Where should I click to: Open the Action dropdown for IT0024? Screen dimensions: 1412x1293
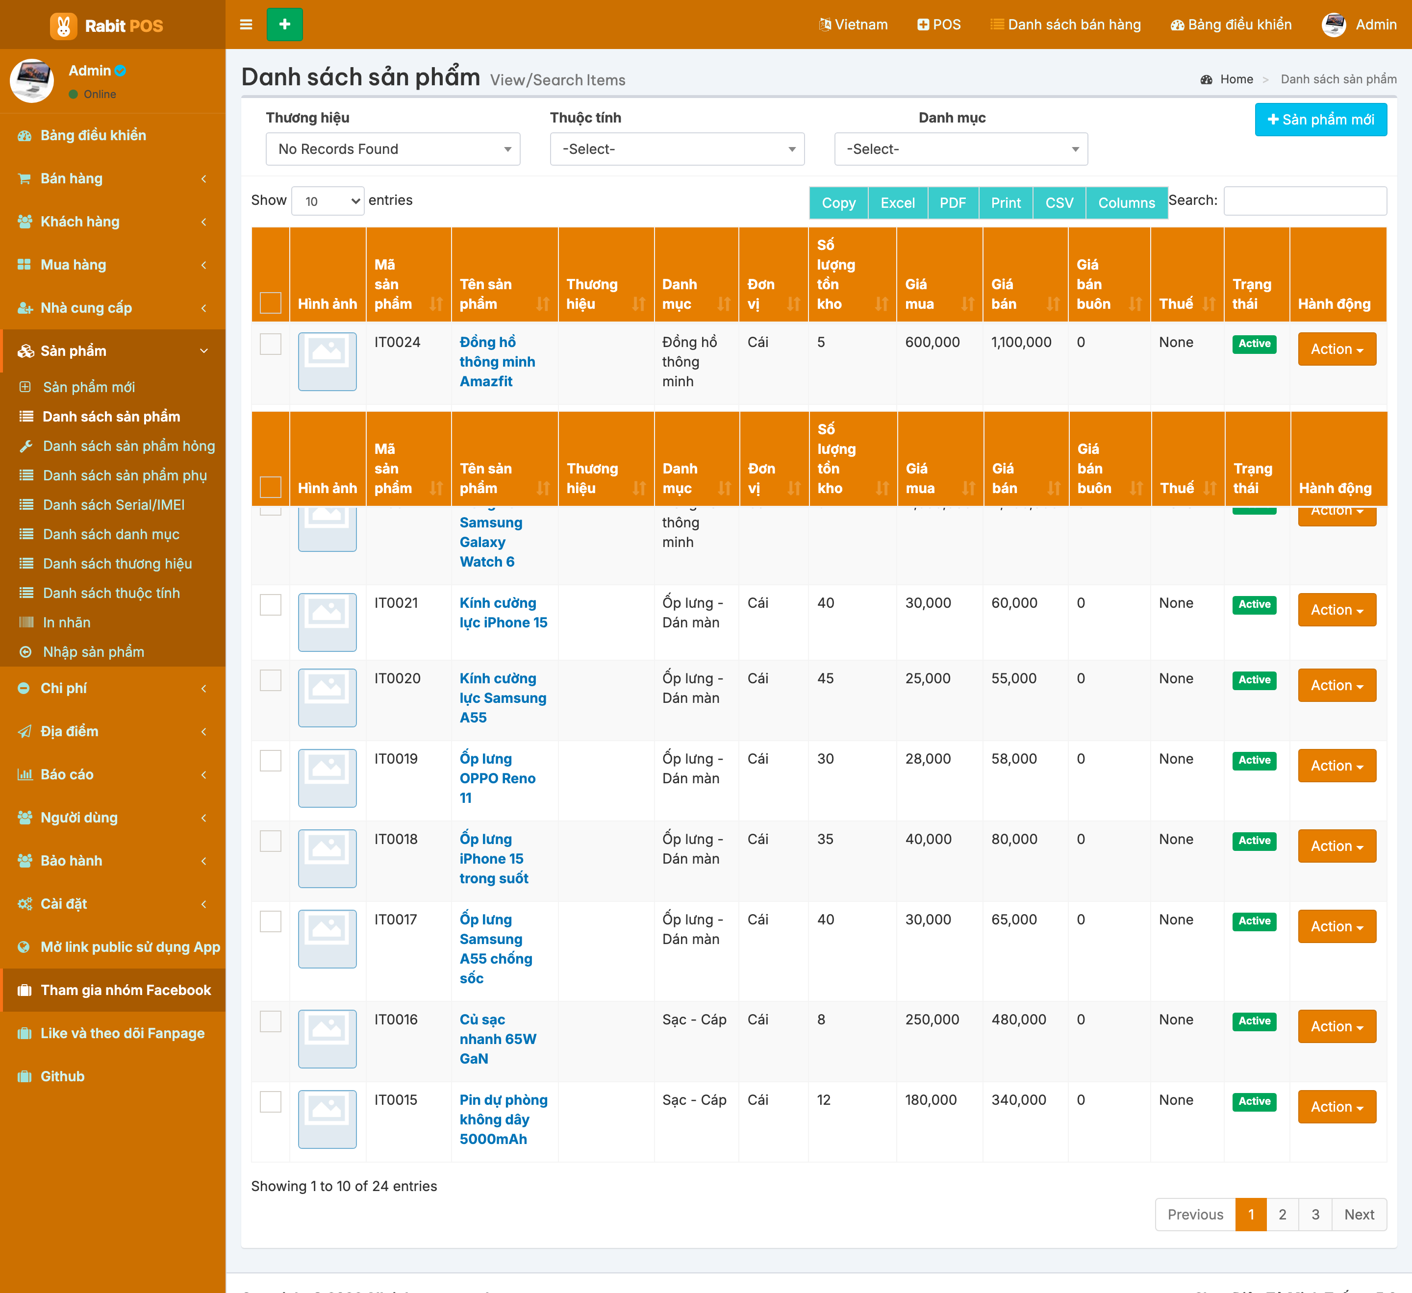coord(1337,349)
